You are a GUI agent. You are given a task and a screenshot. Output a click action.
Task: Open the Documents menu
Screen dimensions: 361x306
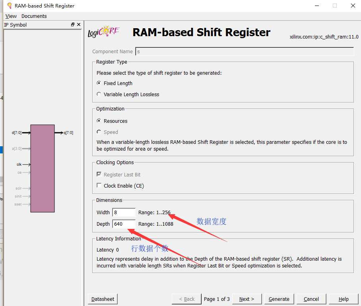click(x=34, y=16)
